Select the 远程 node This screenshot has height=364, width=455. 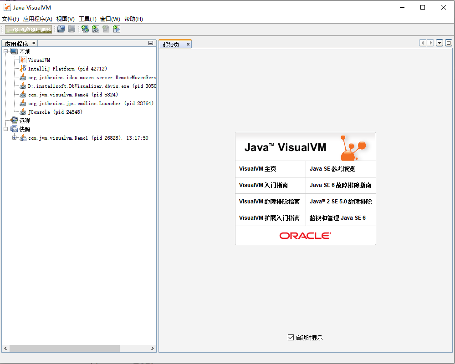25,121
